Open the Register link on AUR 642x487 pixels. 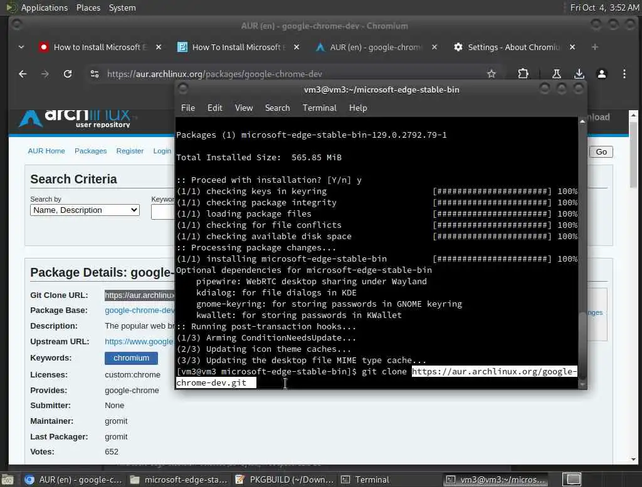[130, 151]
